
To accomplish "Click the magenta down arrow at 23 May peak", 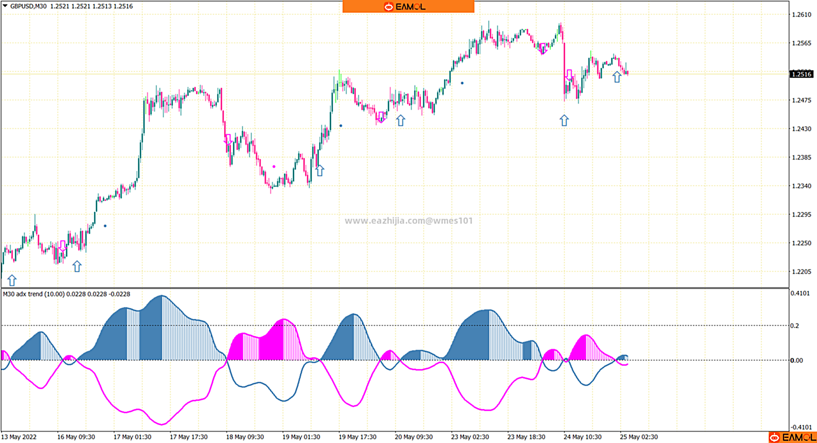I will 543,48.
